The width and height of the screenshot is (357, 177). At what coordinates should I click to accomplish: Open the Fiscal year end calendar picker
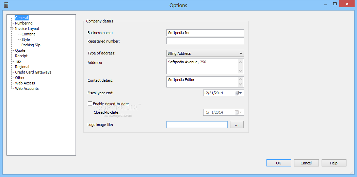238,93
